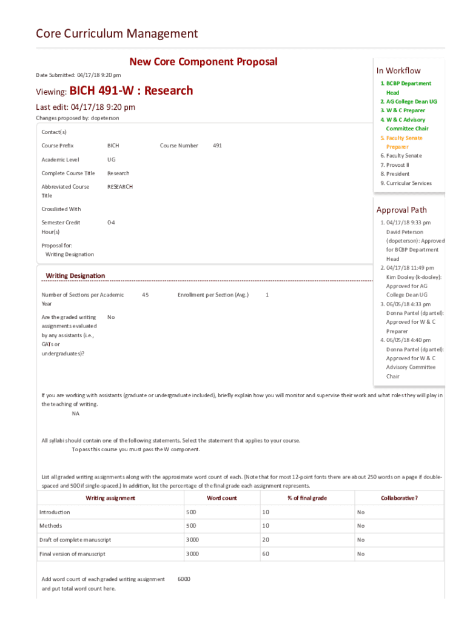Click the Writing assignment column header
Screen dimensions: 467x621
pos(110,498)
